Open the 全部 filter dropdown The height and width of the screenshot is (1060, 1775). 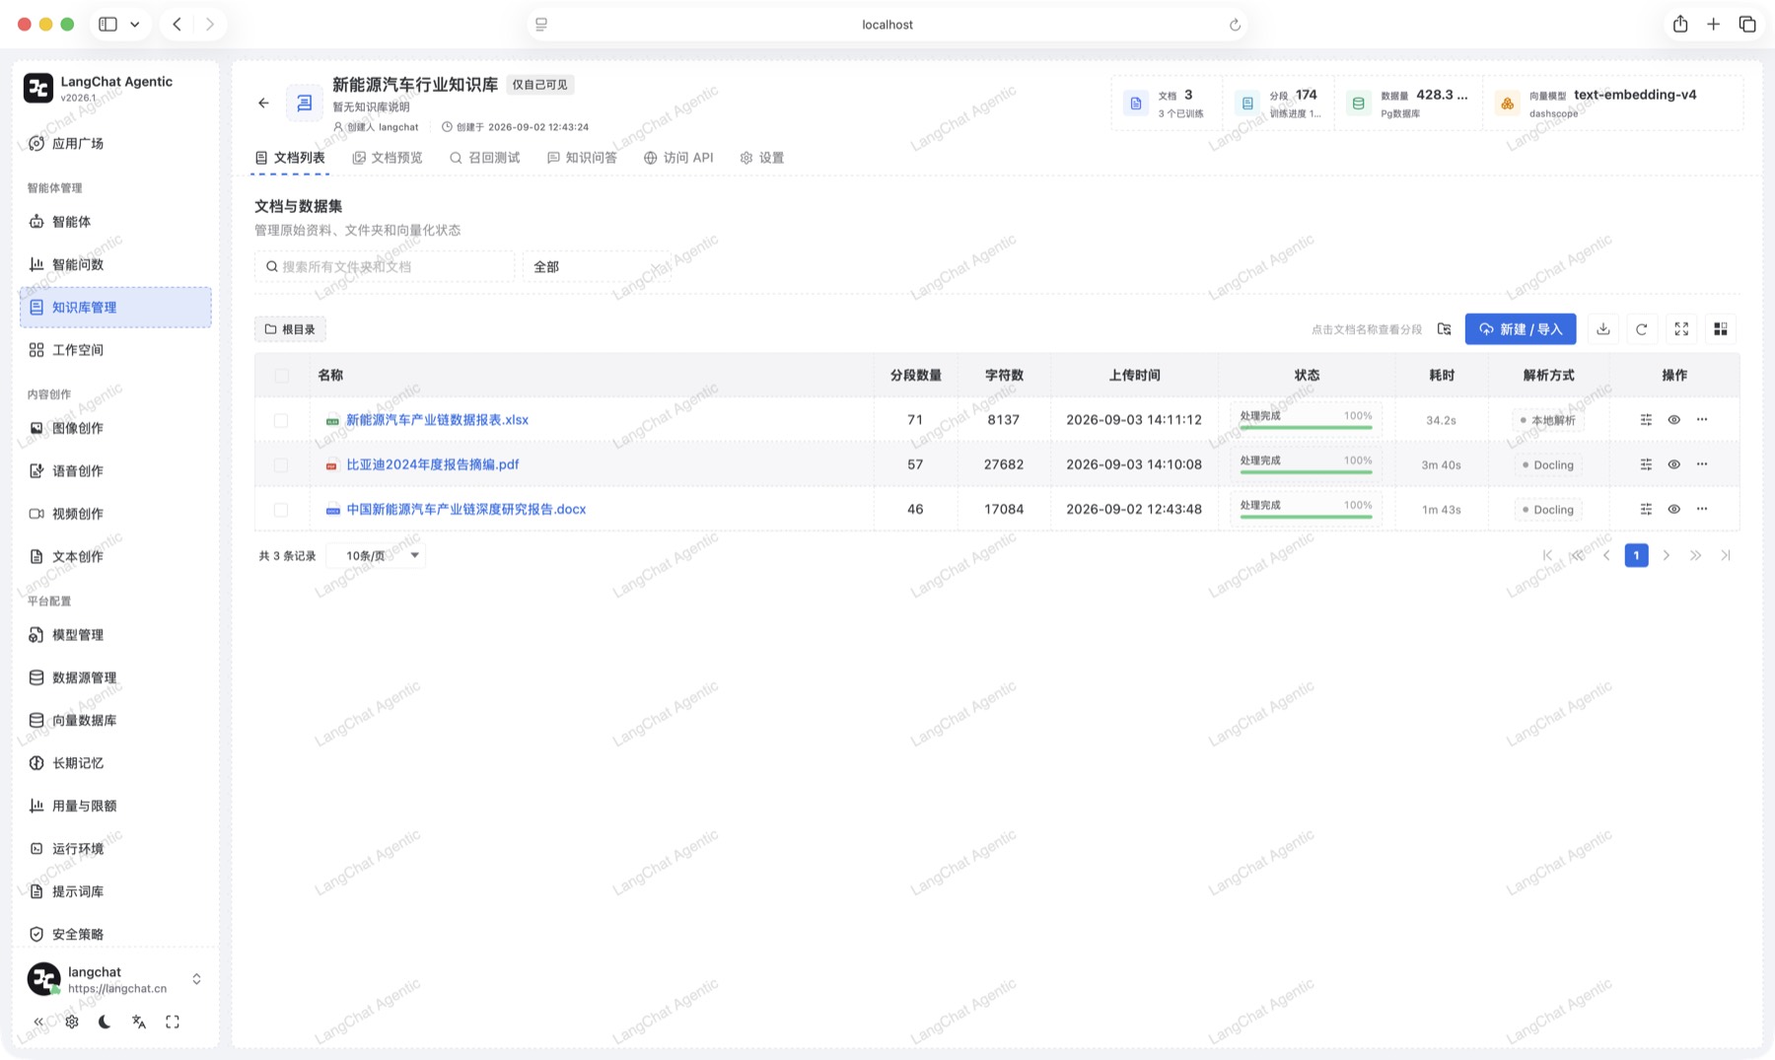[596, 267]
